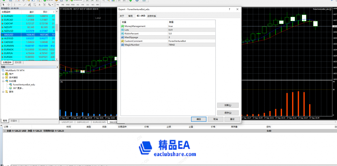Viewport: 337px width, 166px height.
Task: Open the 依存关系 tab in Expert dialog
Action: 152,16
